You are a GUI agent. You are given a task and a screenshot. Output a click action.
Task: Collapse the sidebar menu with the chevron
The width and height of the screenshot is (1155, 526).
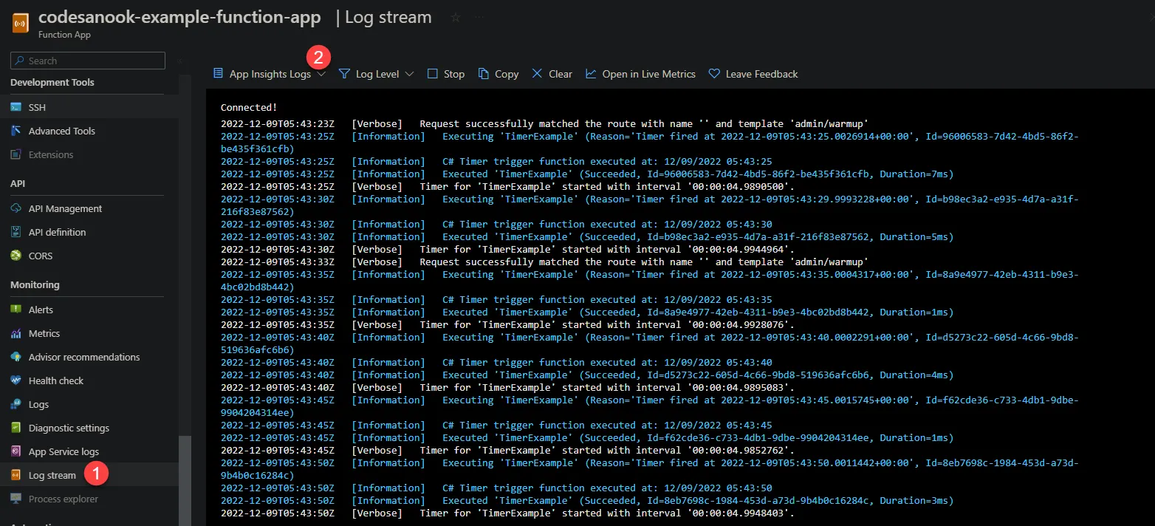(179, 61)
